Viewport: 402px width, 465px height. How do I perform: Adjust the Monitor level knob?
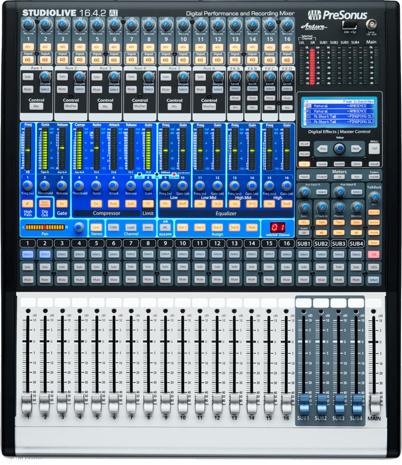point(356,207)
